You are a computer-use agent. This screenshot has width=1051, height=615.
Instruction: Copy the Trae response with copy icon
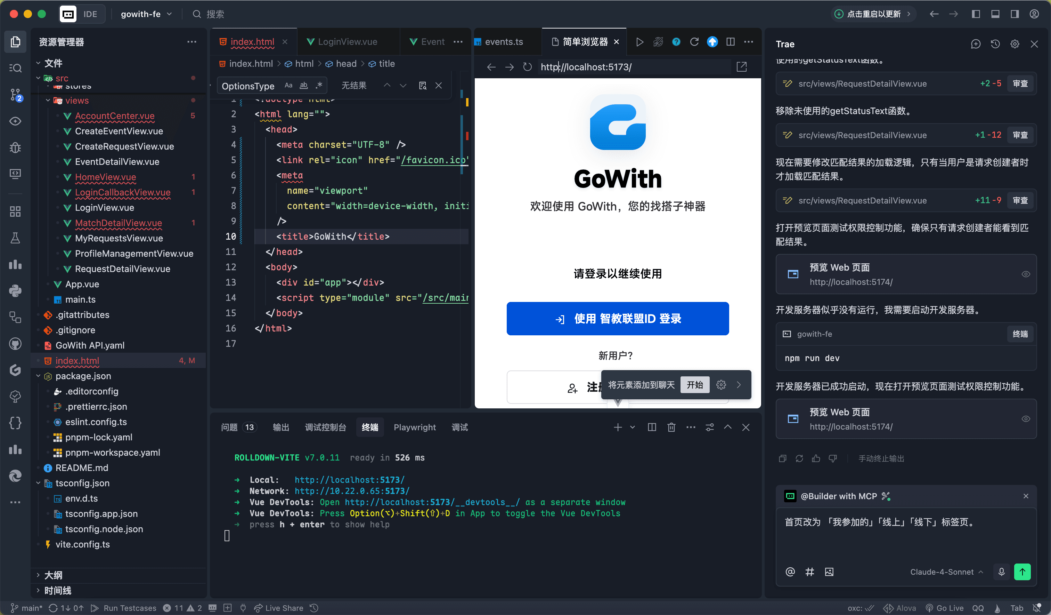782,458
